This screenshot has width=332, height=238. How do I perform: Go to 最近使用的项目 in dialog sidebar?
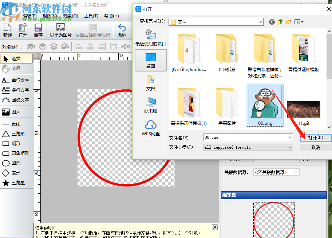click(x=151, y=38)
